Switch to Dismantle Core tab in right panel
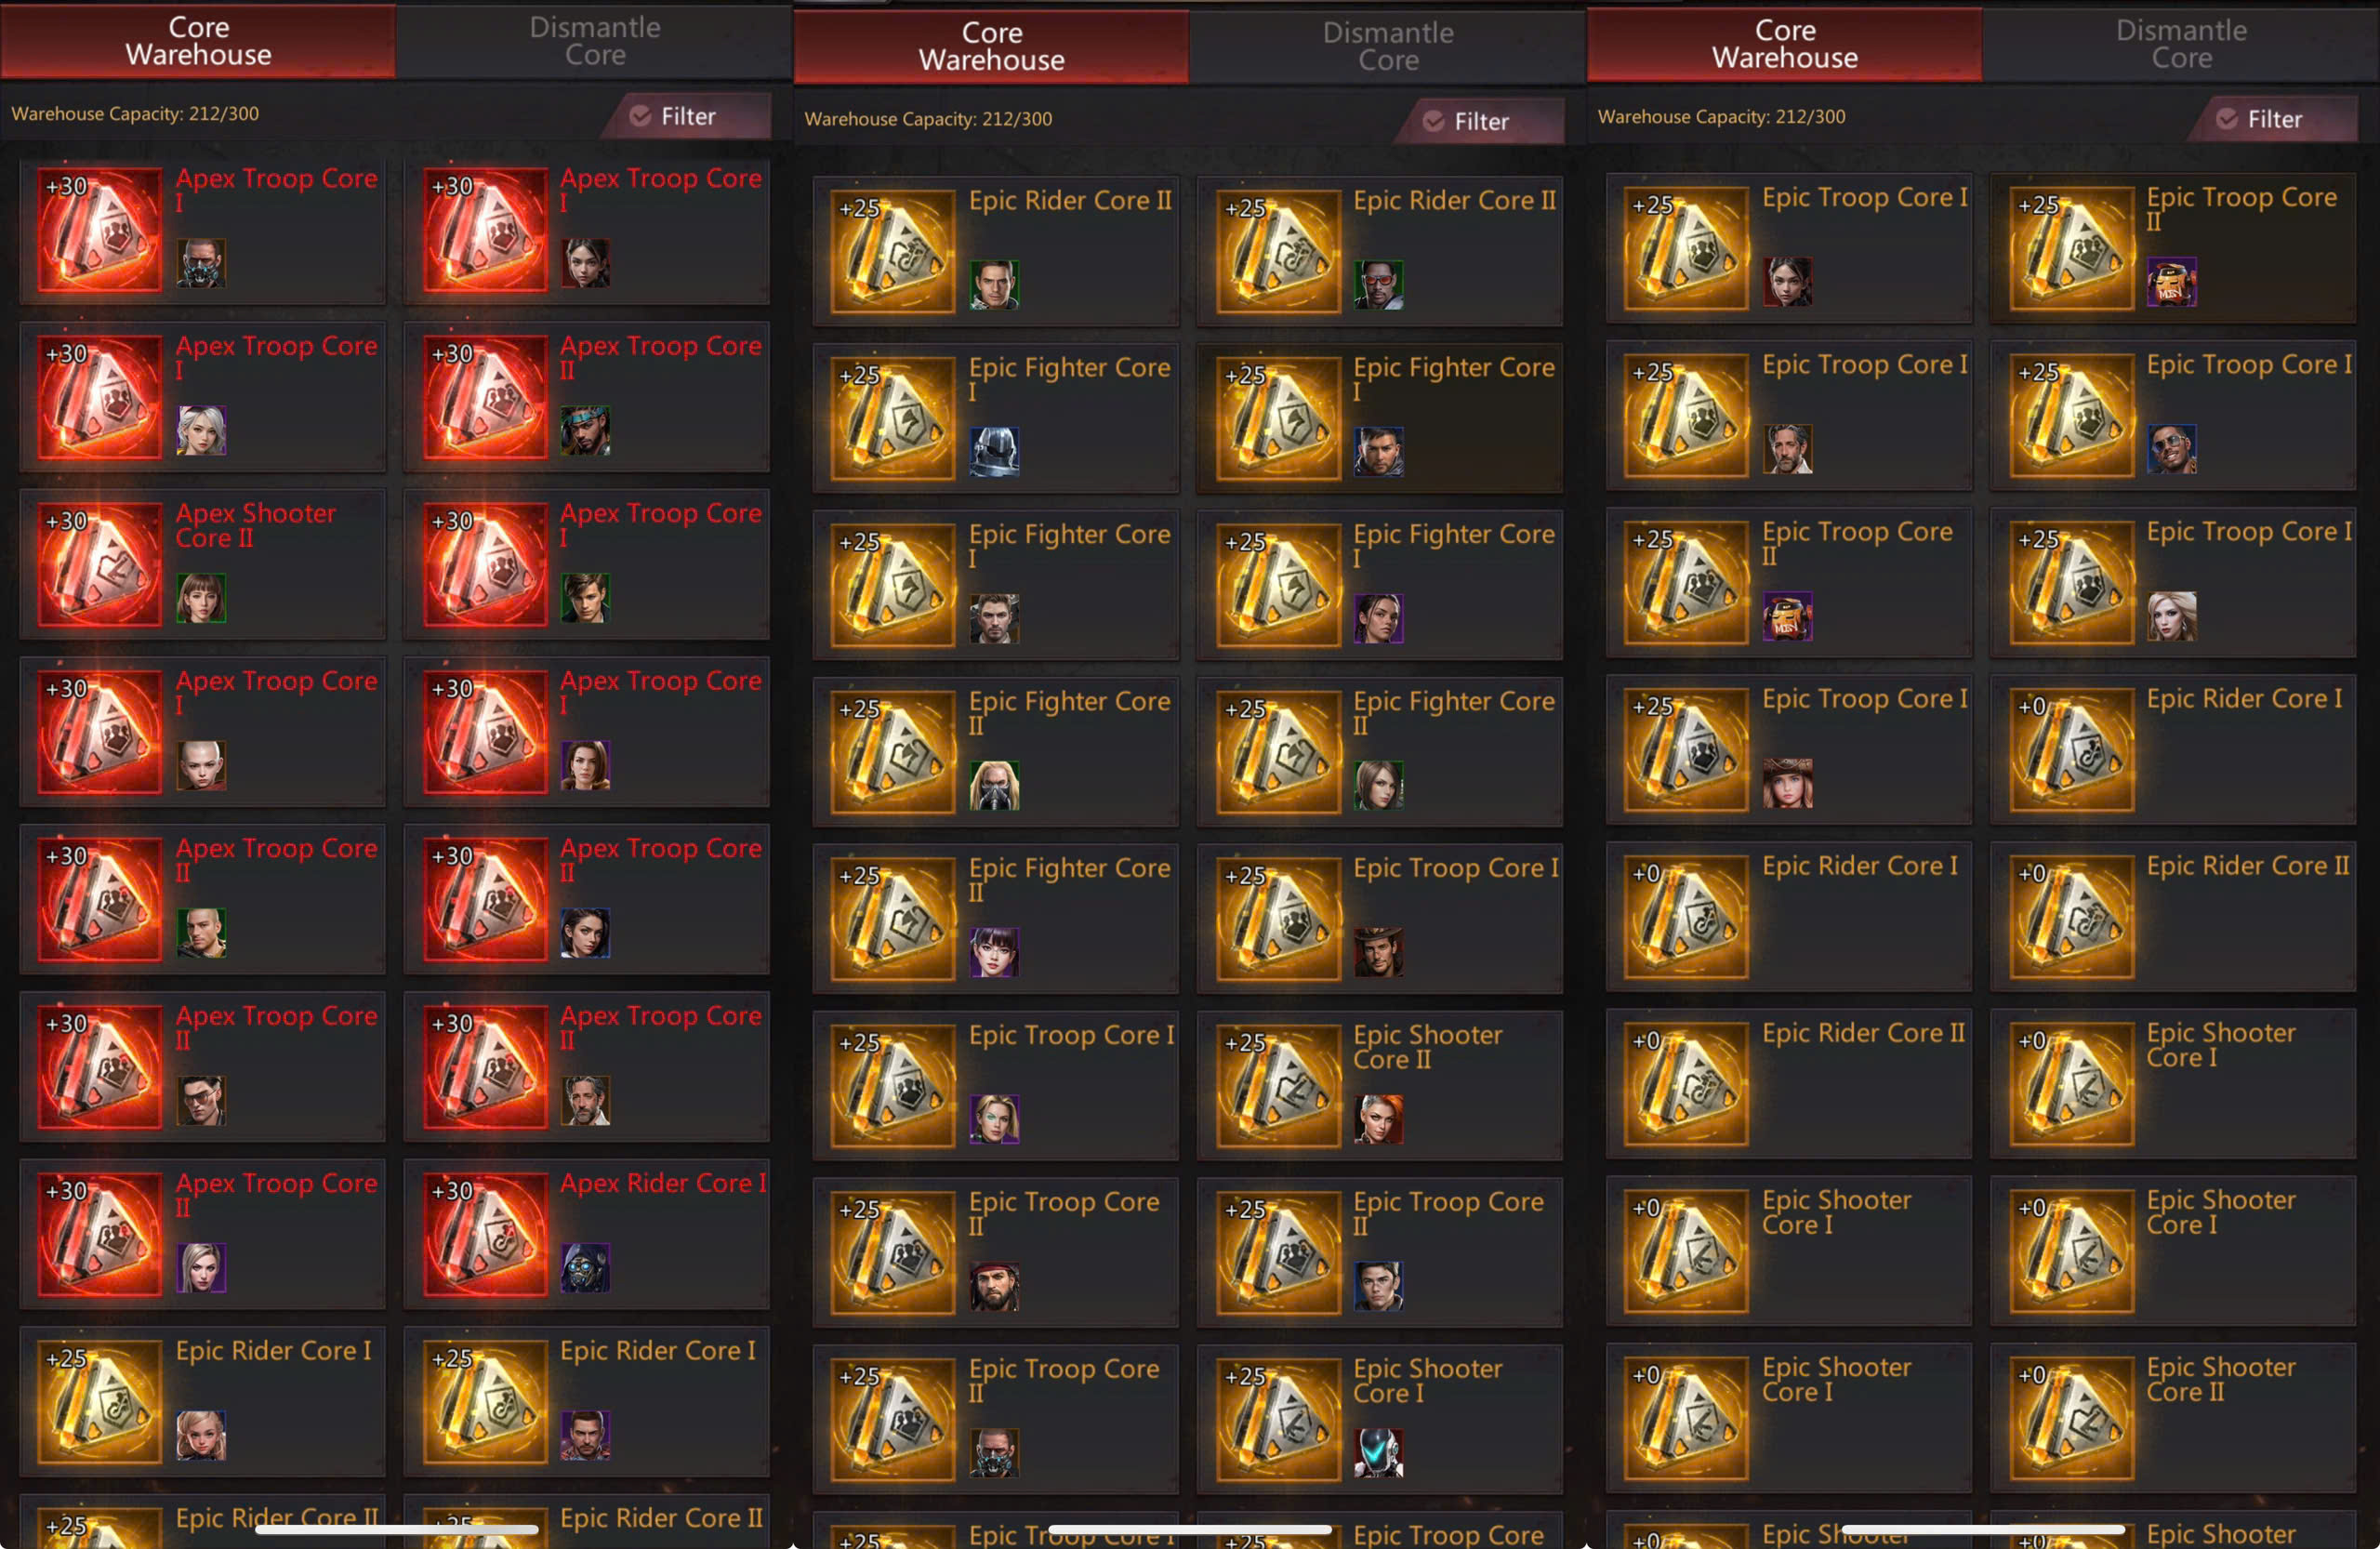The image size is (2380, 1549). [x=2181, y=44]
